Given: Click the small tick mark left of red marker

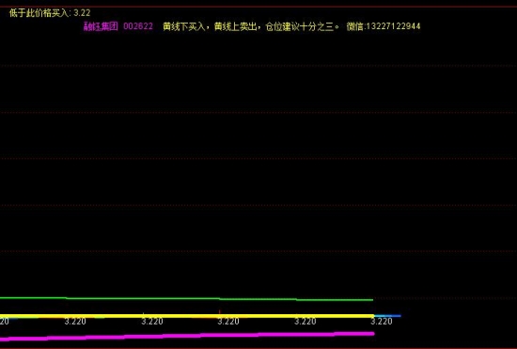Looking at the screenshot, I should (x=143, y=313).
